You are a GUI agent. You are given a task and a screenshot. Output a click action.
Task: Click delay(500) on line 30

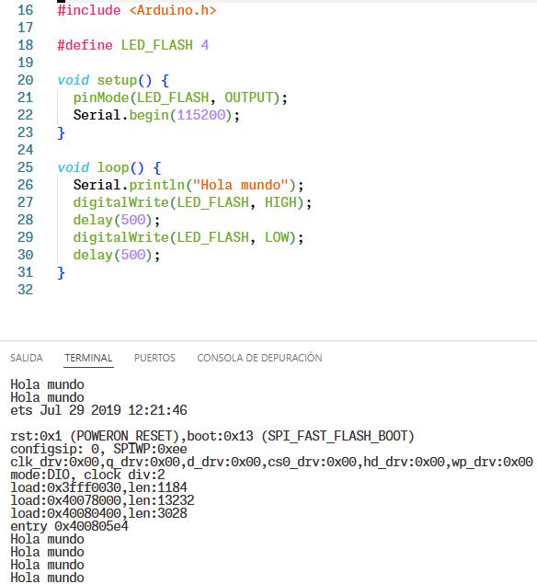click(x=117, y=255)
